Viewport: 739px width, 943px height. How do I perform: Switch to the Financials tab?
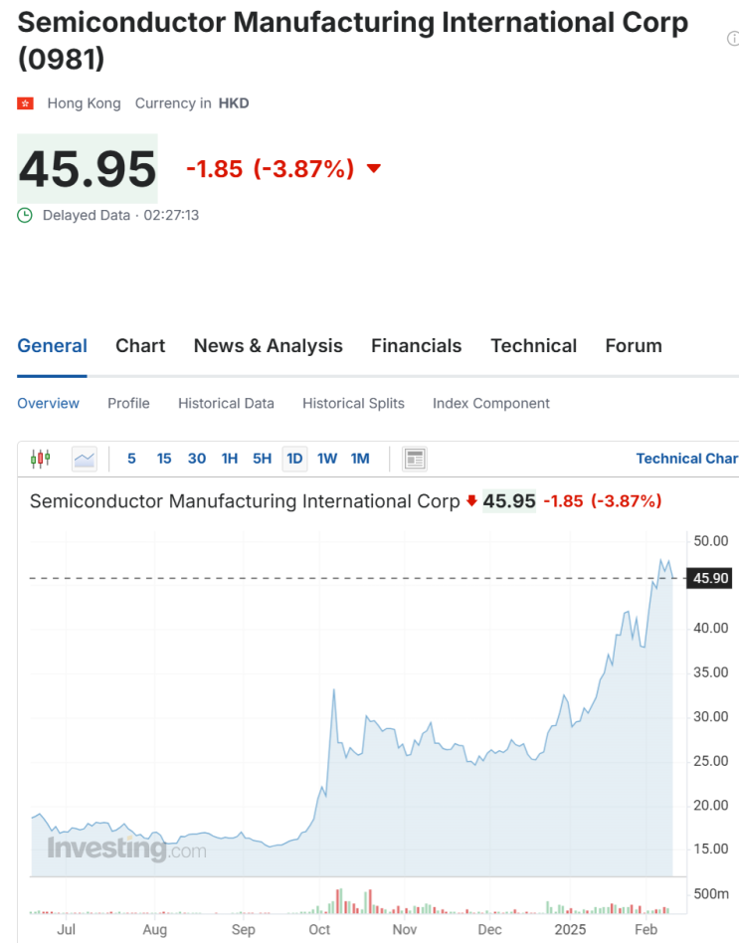tap(416, 346)
